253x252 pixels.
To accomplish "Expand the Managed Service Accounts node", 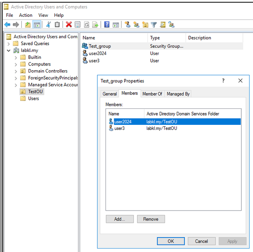I will [x=16, y=85].
